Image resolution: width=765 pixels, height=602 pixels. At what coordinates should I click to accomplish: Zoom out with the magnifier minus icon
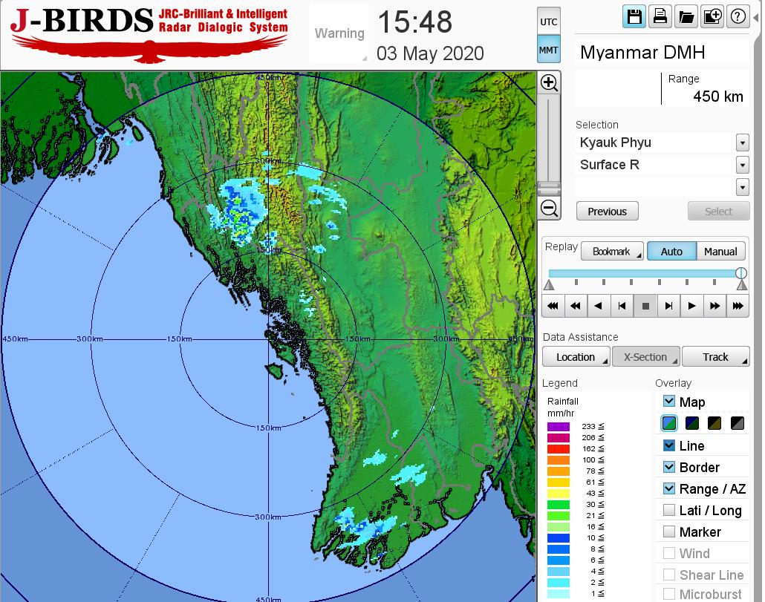coord(550,208)
